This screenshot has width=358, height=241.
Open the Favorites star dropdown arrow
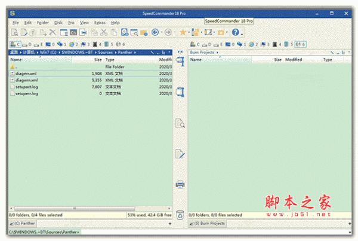pyautogui.click(x=189, y=32)
